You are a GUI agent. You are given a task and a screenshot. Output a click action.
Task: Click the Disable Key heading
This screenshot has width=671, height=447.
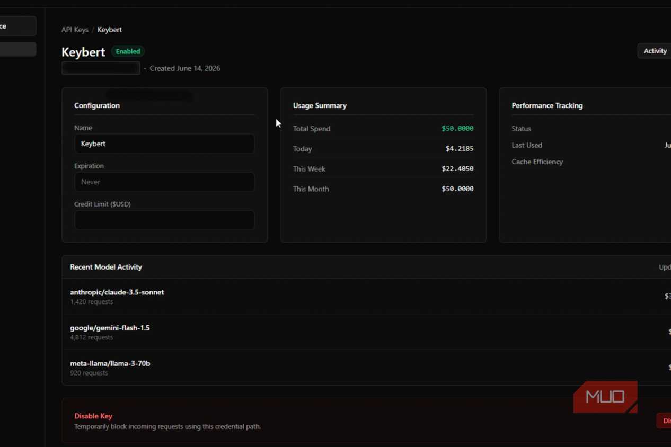click(93, 416)
